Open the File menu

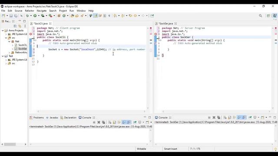(x=3, y=11)
